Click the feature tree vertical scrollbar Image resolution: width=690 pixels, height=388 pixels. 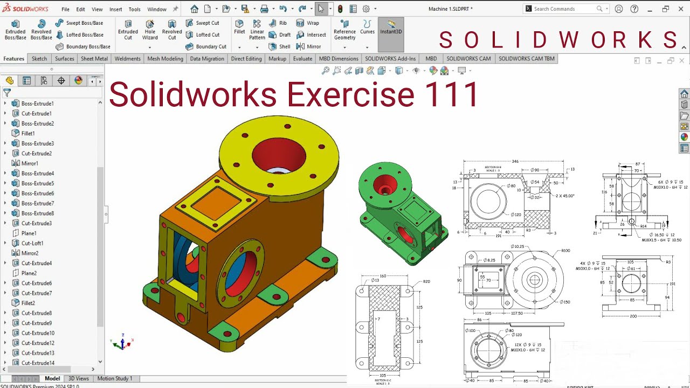(x=100, y=246)
